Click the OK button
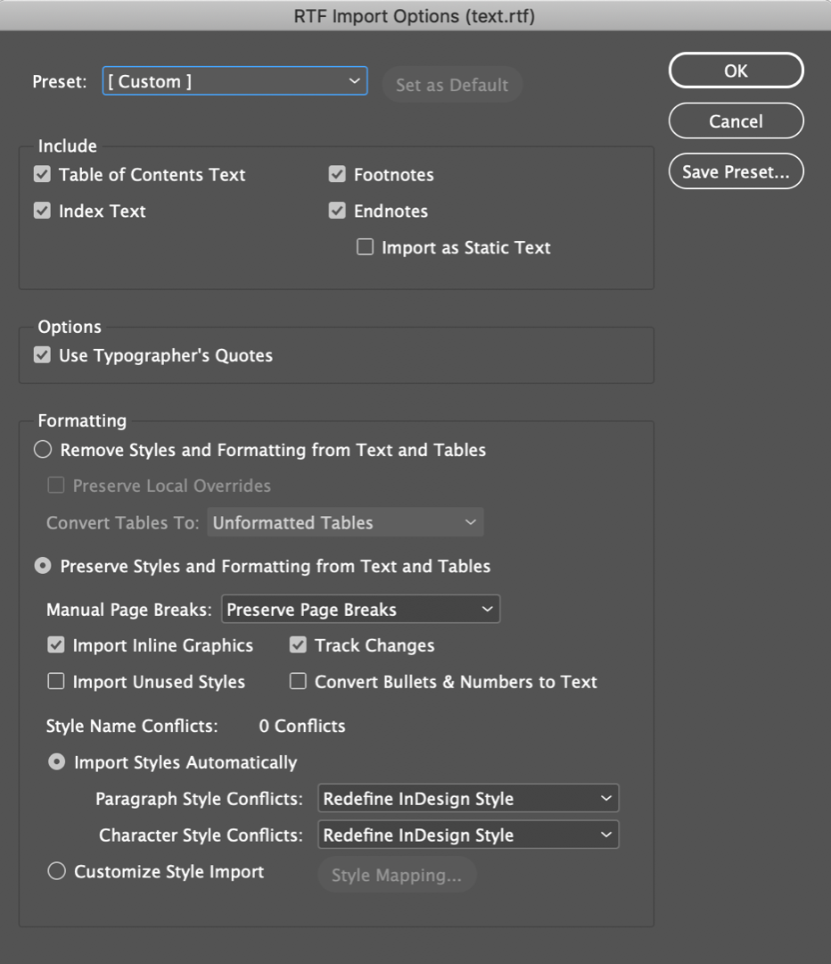The image size is (831, 964). (x=736, y=71)
